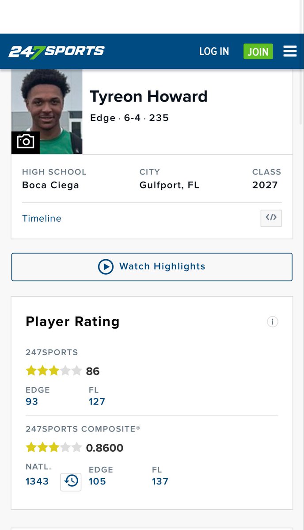Click the LOG IN link
This screenshot has width=304, height=530.
click(214, 51)
